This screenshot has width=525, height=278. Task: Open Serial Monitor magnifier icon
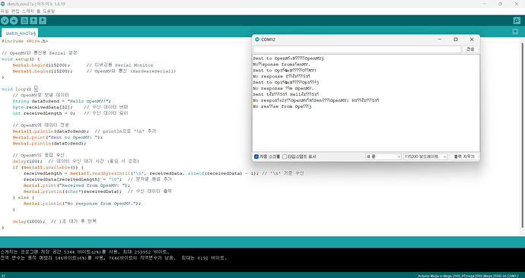point(517,21)
